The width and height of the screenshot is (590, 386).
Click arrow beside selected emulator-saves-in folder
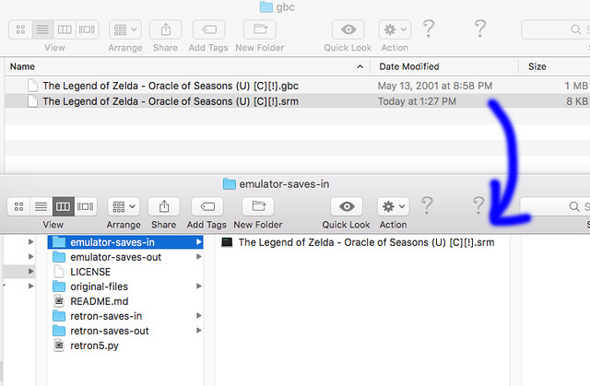click(x=199, y=242)
